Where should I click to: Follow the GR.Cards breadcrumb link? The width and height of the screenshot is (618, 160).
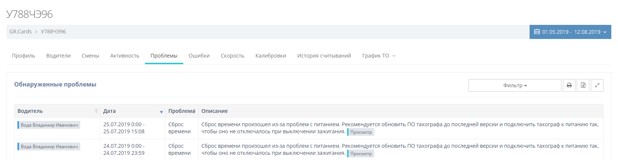click(x=20, y=32)
